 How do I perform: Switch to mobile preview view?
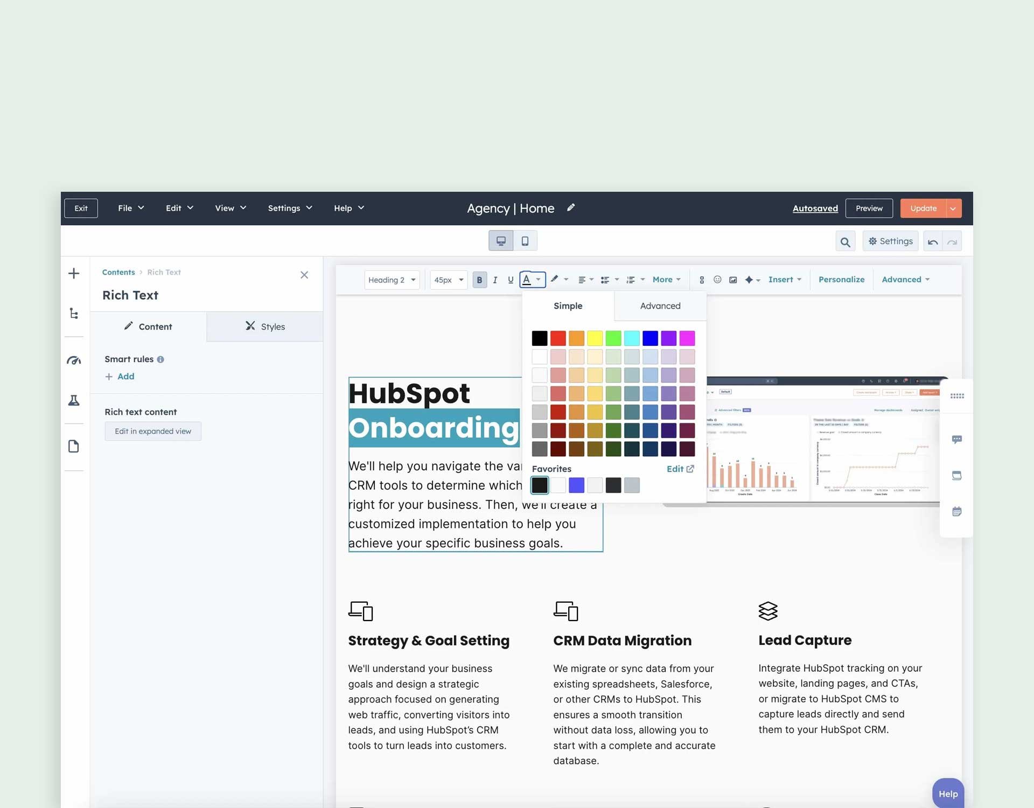coord(525,241)
